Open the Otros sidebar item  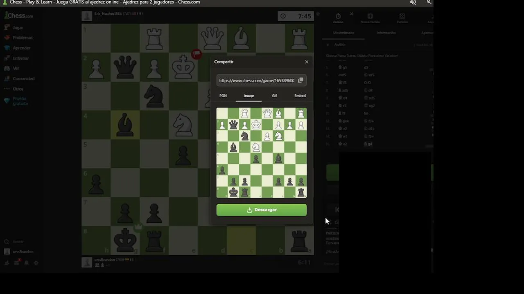pyautogui.click(x=14, y=89)
